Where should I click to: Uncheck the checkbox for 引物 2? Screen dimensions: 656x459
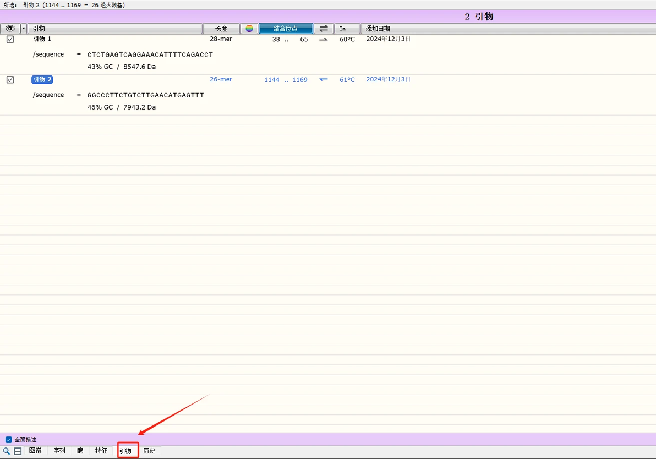[x=10, y=79]
